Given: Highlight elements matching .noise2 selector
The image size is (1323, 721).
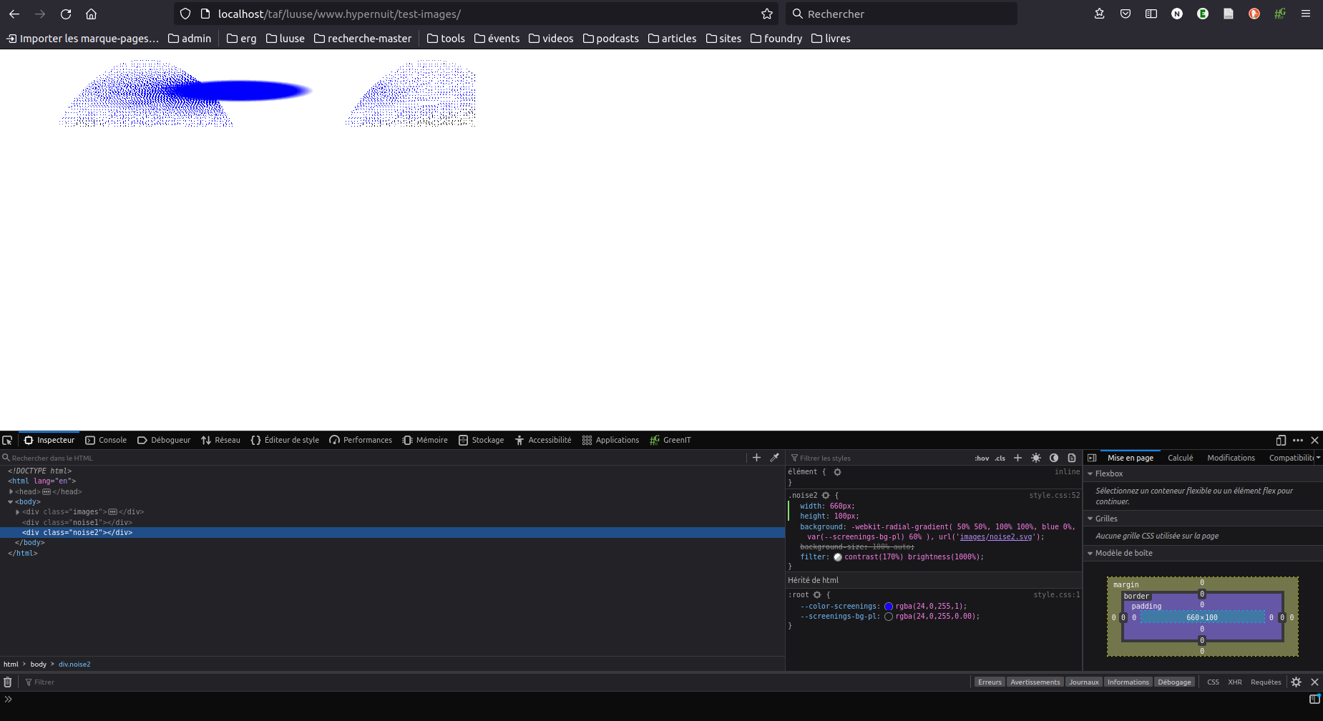Looking at the screenshot, I should click(x=826, y=496).
